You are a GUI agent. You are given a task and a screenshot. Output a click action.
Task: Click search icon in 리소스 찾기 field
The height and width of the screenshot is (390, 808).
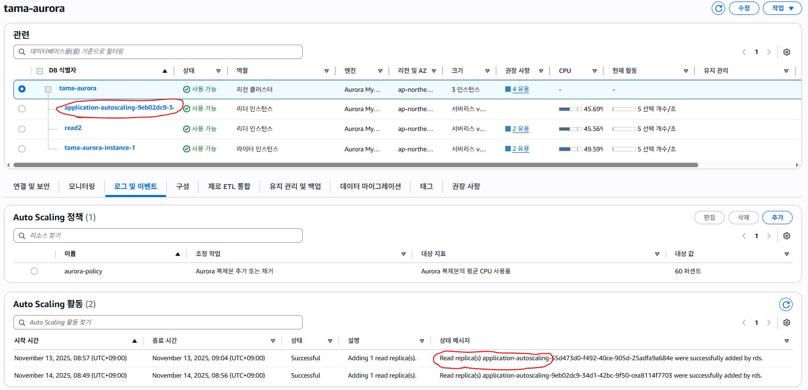click(x=22, y=236)
